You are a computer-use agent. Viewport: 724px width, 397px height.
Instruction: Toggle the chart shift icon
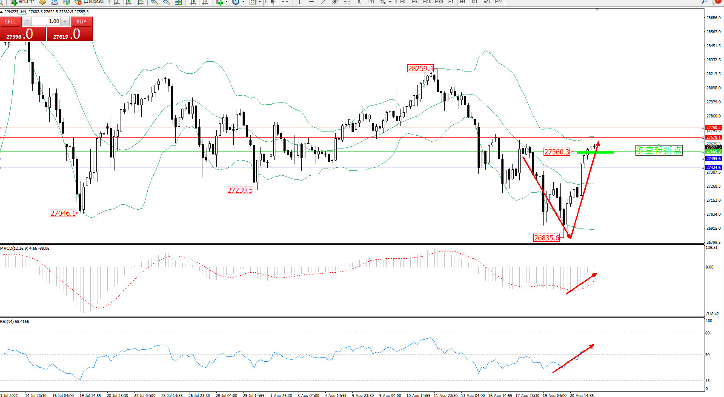(x=206, y=2)
